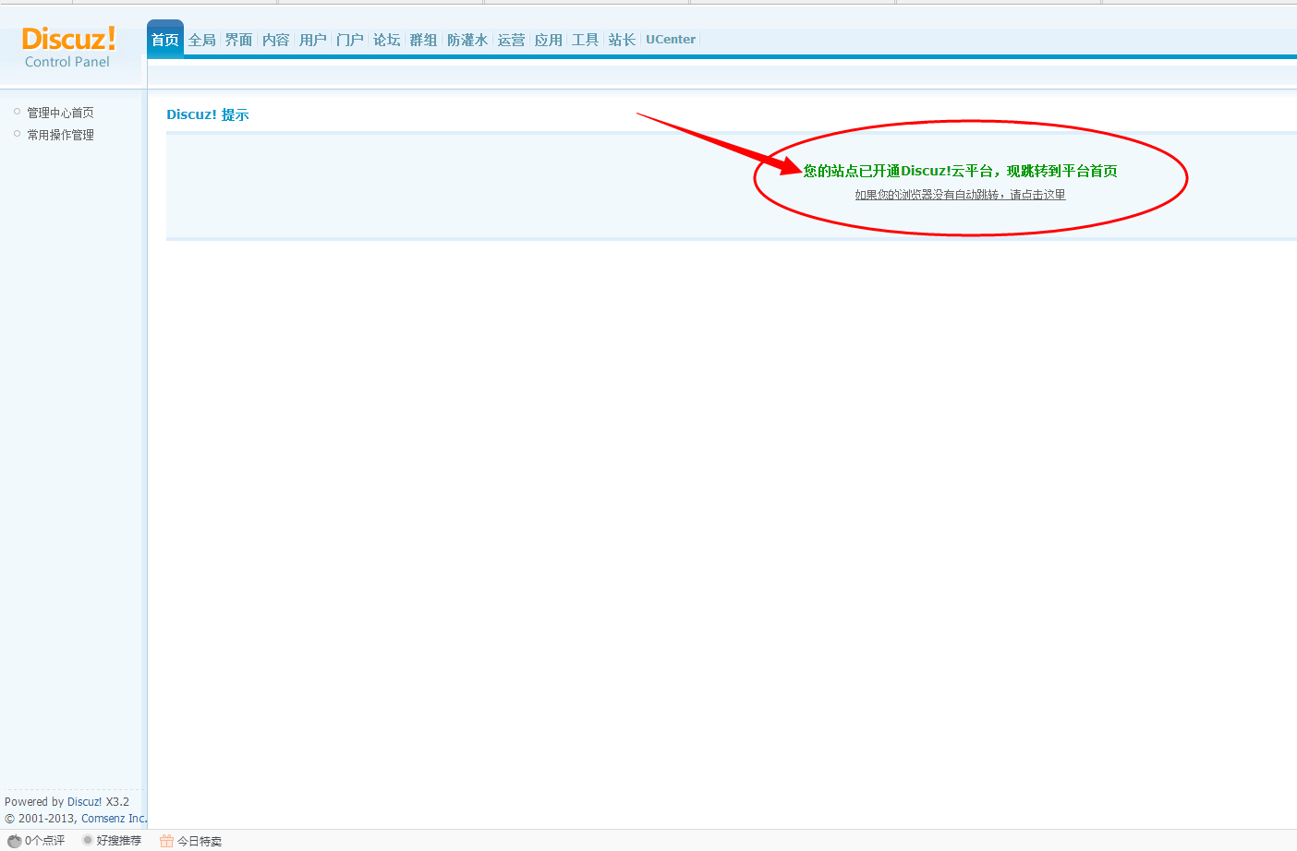Open the UCenter menu
1297x851 pixels.
coord(671,40)
